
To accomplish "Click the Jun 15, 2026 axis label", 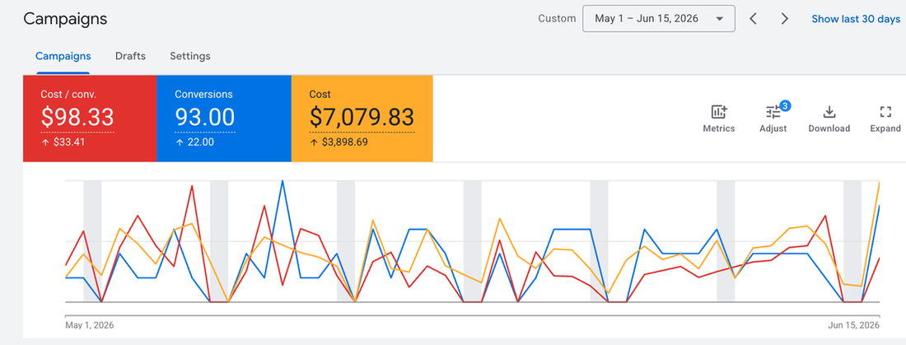I will coord(853,325).
